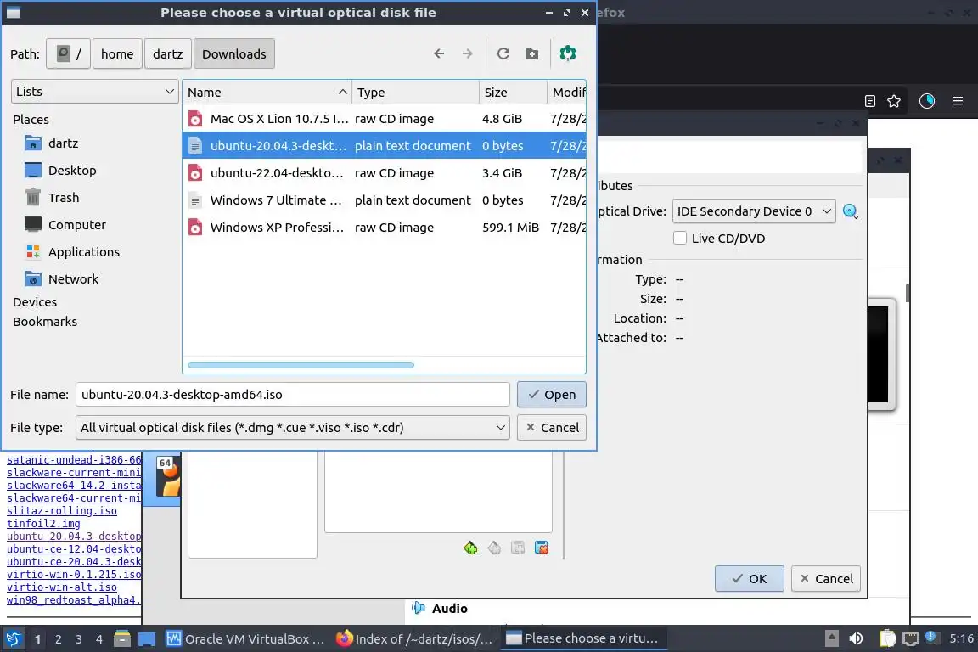Add a storage controller with green plus icon
The image size is (978, 652).
point(470,548)
